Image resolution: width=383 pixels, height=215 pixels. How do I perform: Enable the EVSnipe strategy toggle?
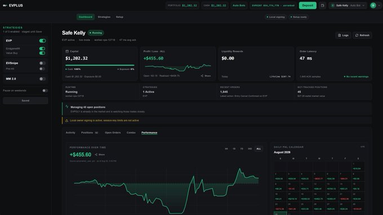tap(42, 63)
